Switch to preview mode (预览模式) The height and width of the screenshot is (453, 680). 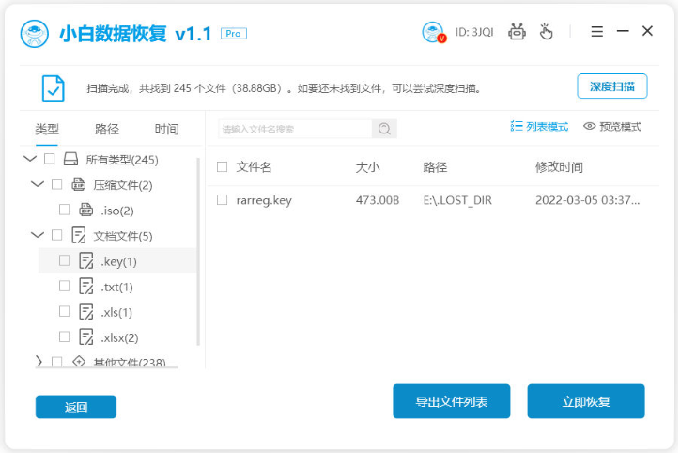click(x=612, y=126)
